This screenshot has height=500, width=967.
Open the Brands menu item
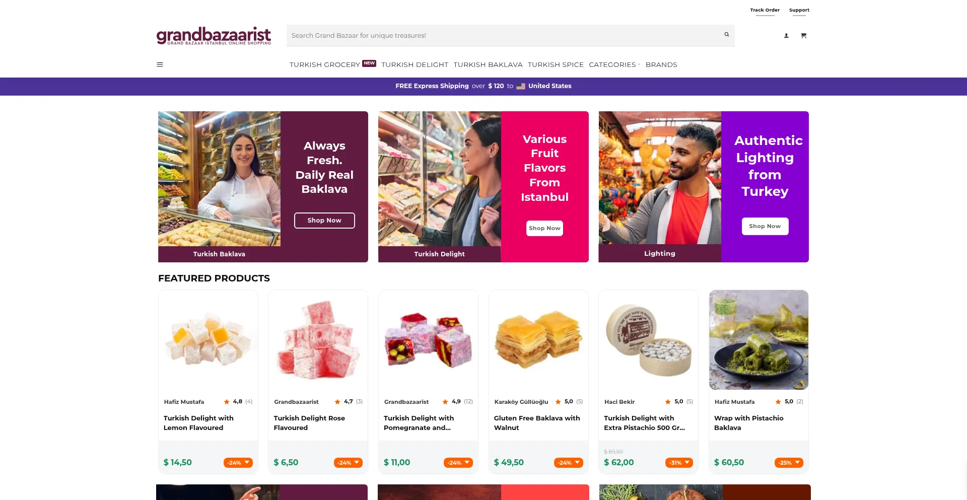[x=661, y=64]
